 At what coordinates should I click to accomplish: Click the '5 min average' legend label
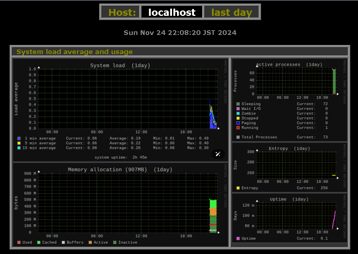40,143
